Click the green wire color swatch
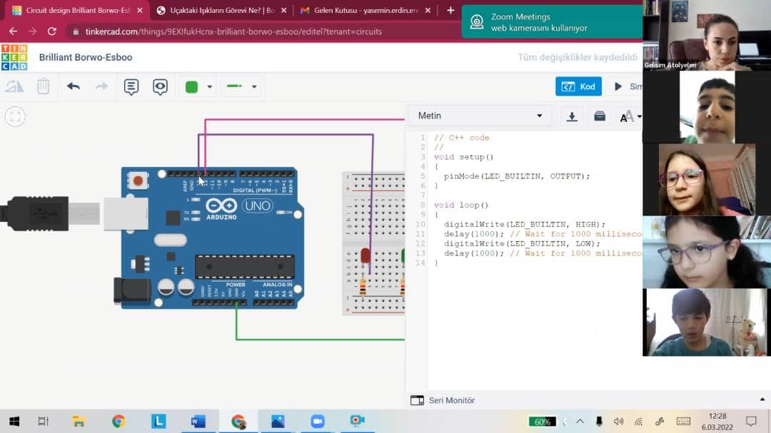The height and width of the screenshot is (433, 771). 191,87
